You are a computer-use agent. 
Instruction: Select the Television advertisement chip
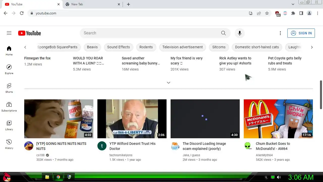182,47
